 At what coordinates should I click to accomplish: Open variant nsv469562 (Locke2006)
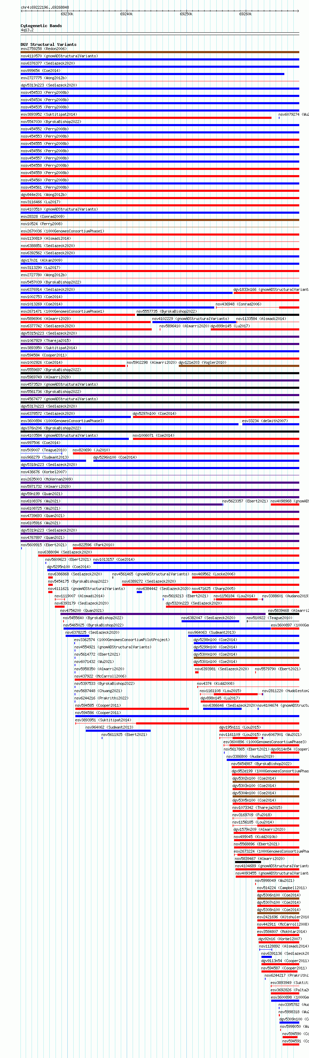tap(214, 574)
